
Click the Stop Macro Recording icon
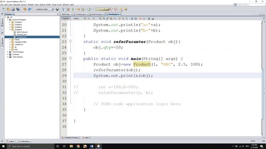[x=144, y=18]
